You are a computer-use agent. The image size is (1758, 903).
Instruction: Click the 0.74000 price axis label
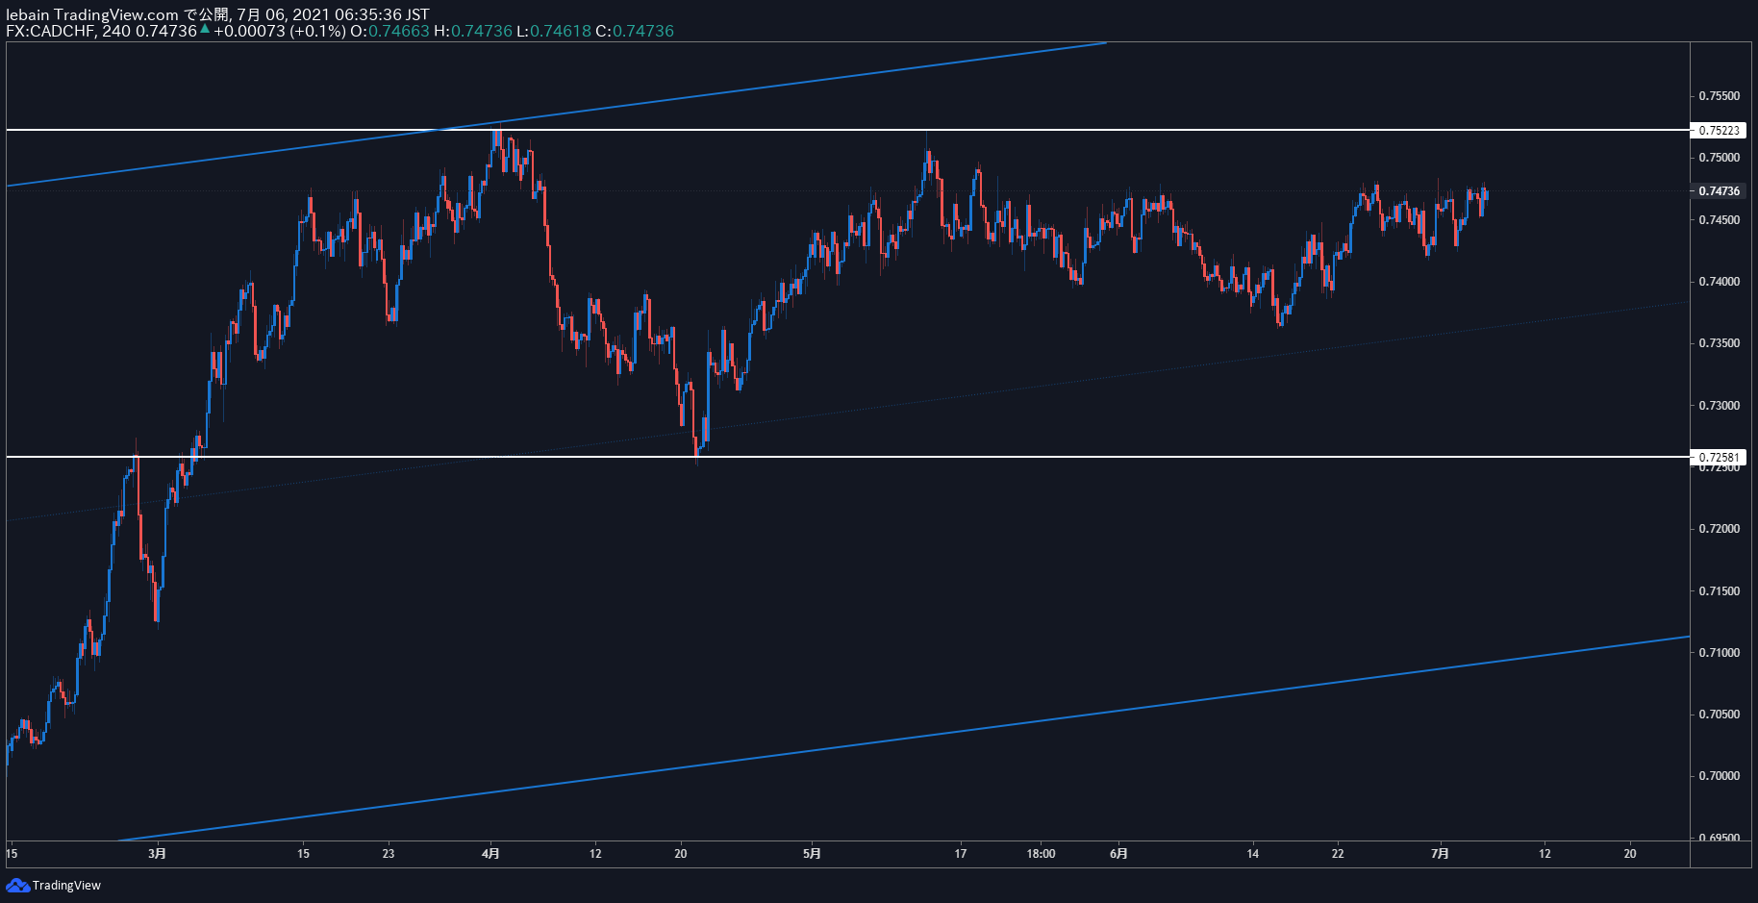(x=1719, y=282)
